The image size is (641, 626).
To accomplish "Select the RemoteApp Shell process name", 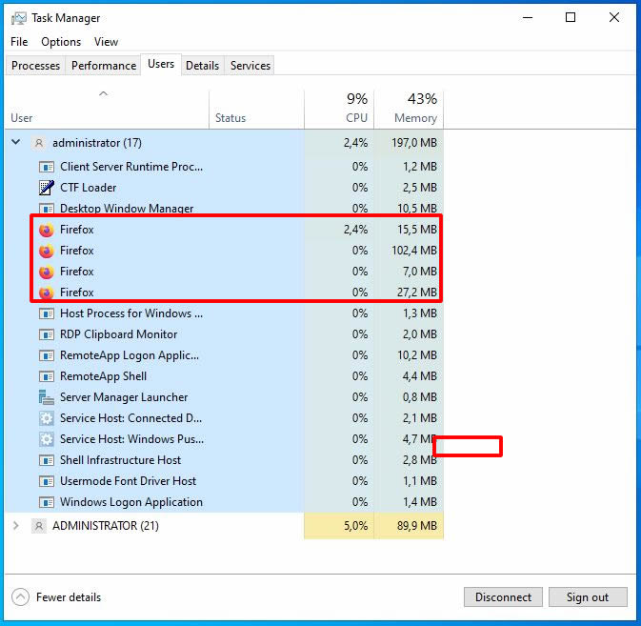I will click(103, 376).
